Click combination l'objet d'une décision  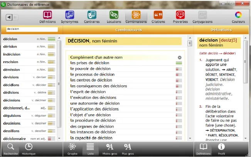[91, 115]
